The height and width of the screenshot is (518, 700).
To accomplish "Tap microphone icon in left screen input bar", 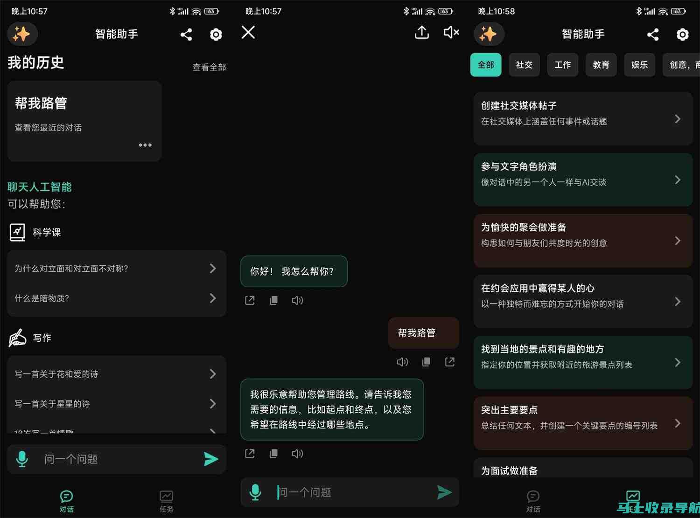I will 22,459.
